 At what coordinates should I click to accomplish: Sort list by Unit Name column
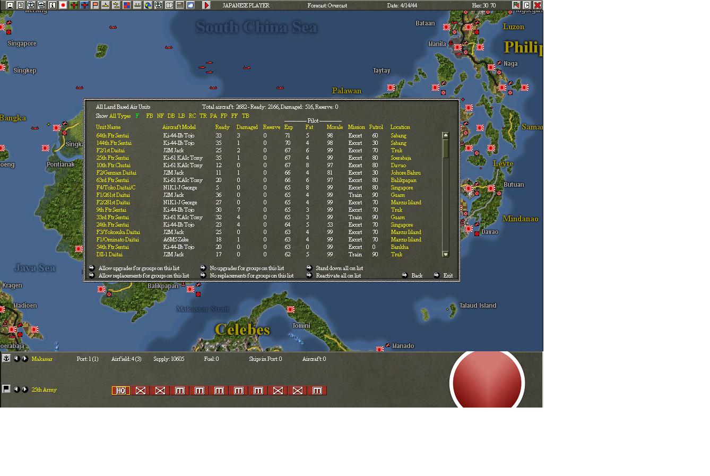[108, 127]
